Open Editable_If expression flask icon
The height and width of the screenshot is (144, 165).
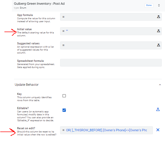click(158, 109)
